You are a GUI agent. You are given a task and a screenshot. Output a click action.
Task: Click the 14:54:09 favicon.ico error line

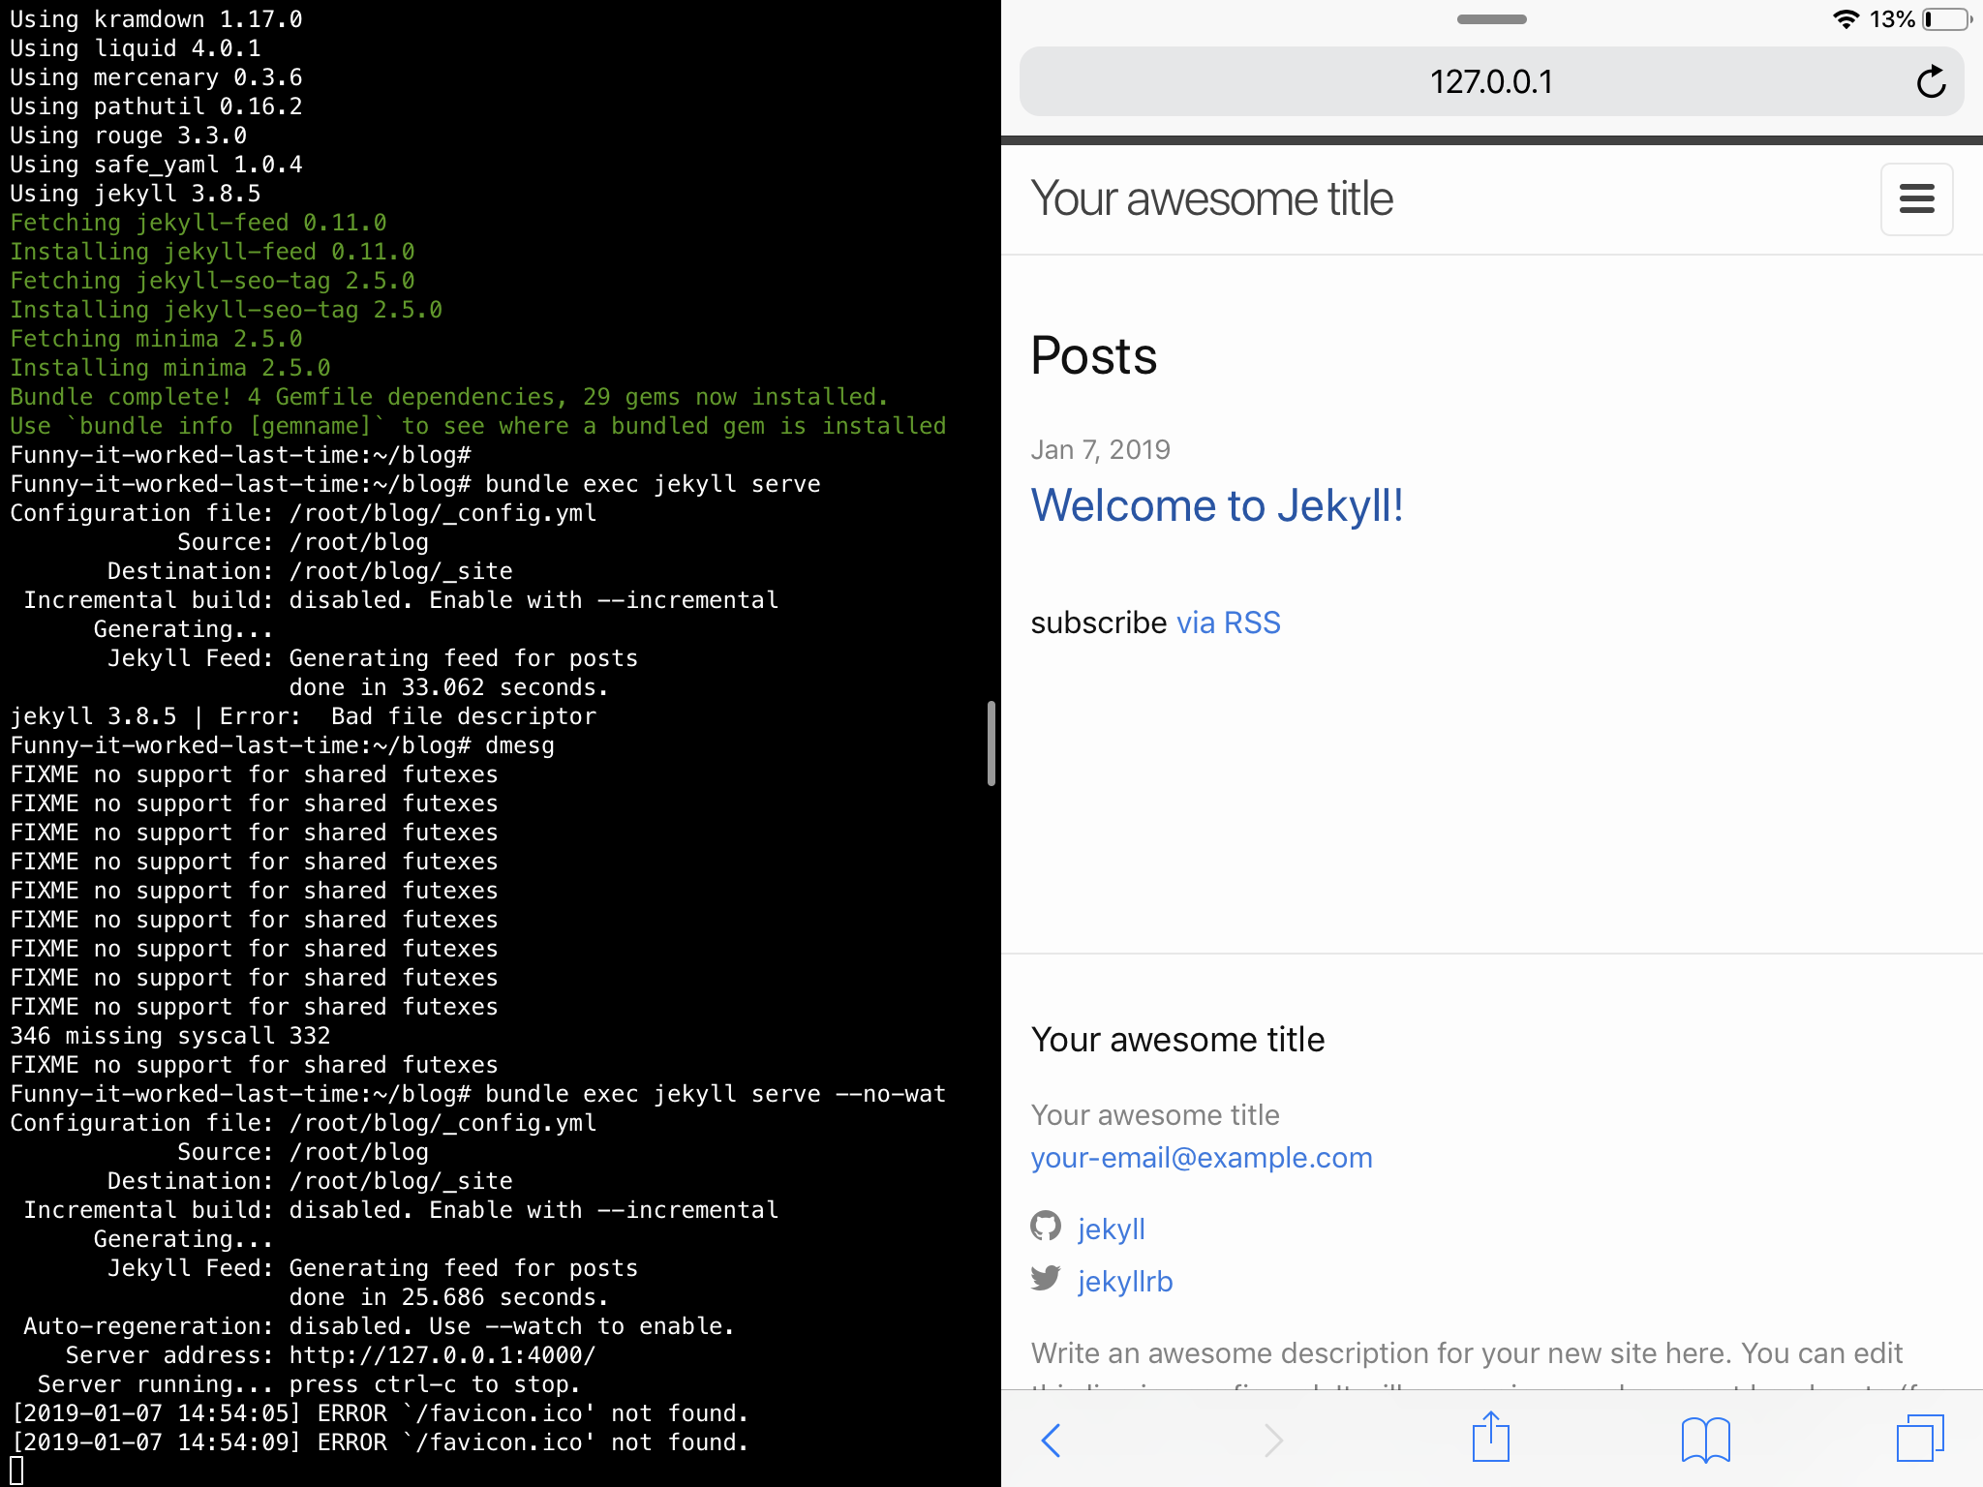[380, 1442]
